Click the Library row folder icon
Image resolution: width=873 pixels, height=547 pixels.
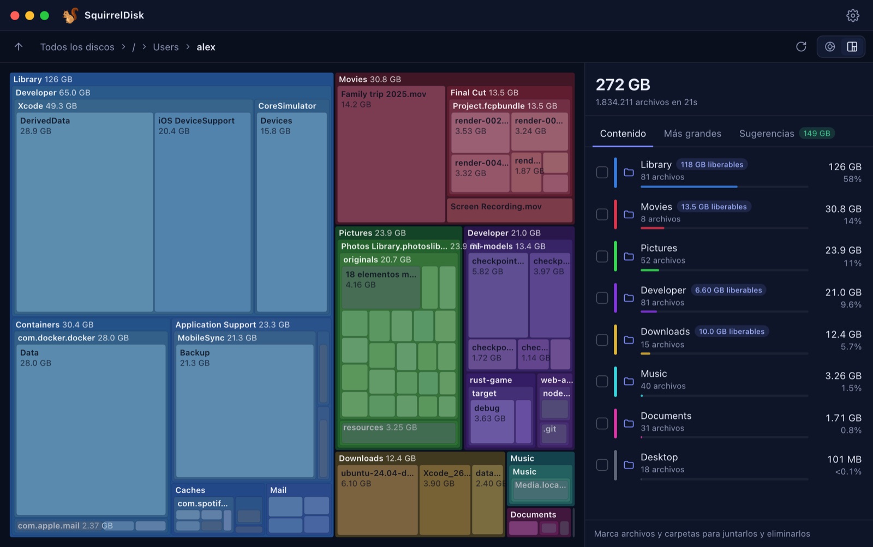coord(629,172)
